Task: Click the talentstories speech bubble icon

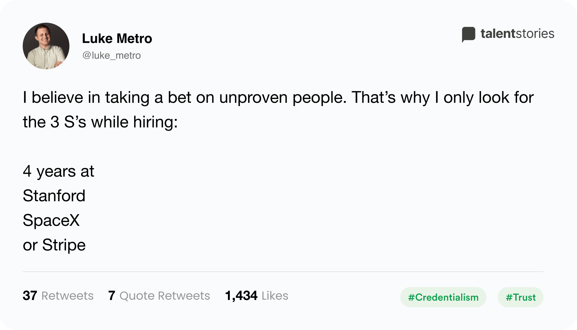Action: 468,34
